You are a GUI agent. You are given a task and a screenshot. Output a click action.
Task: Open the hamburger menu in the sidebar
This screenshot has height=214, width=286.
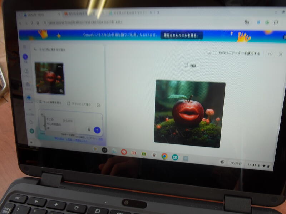pyautogui.click(x=24, y=47)
